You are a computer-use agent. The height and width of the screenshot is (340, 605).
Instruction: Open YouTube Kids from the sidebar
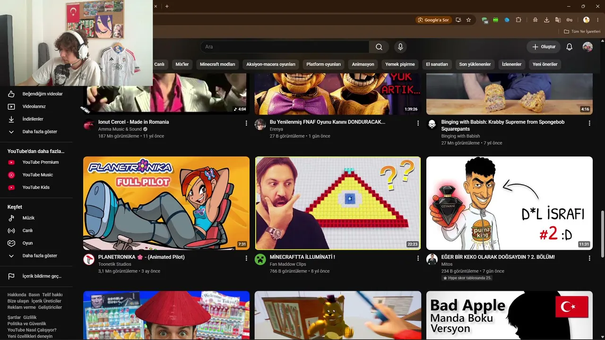point(36,187)
